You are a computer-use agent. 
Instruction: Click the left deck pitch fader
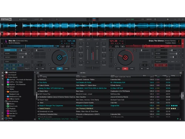(74, 57)
